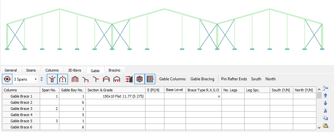Screen dimensions: 334x132
Task: Select the Section & Grade cell of Gable Brace 1
Action: 115,96
